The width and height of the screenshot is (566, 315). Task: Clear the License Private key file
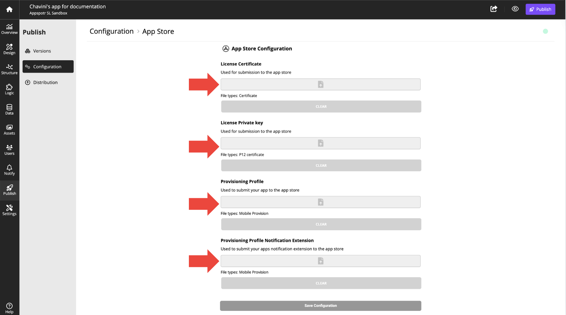[x=321, y=165]
